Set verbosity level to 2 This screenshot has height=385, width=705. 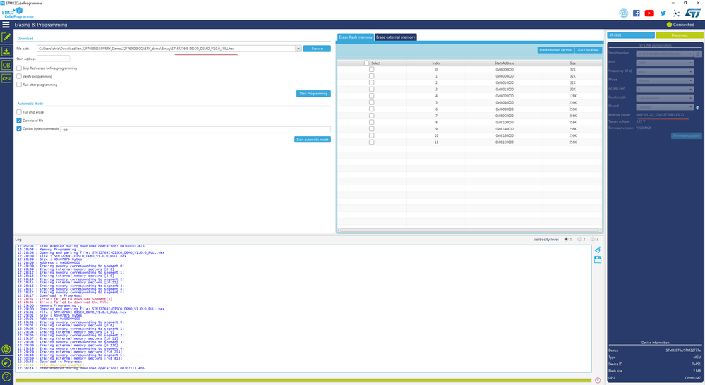(x=579, y=240)
